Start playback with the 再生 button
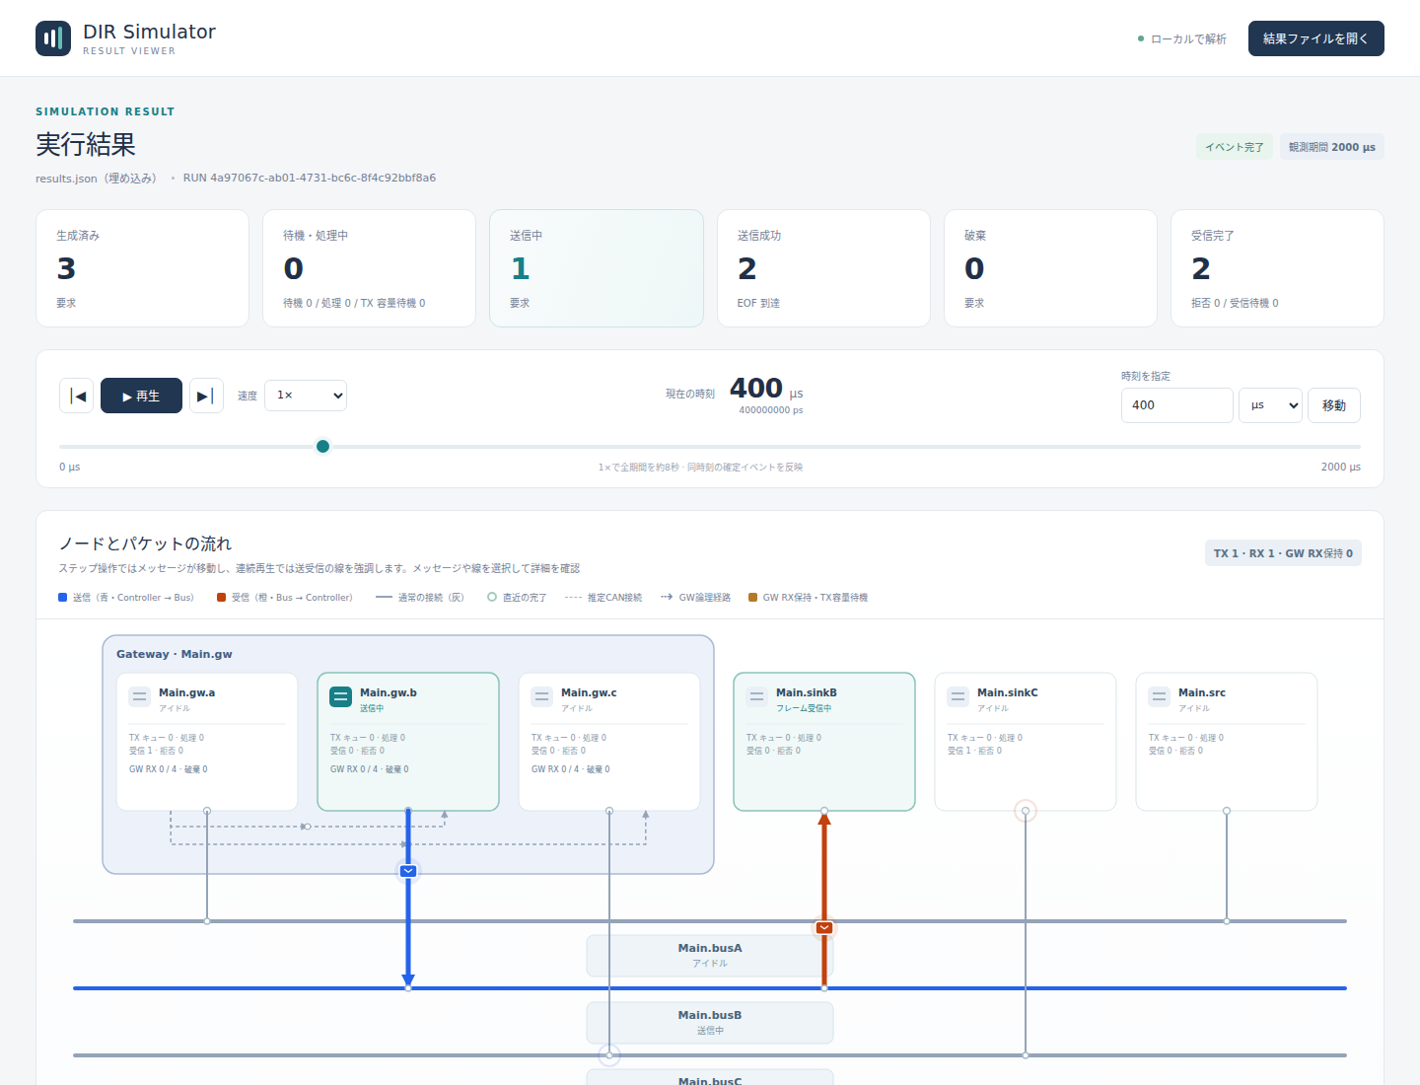The width and height of the screenshot is (1420, 1085). pyautogui.click(x=141, y=396)
